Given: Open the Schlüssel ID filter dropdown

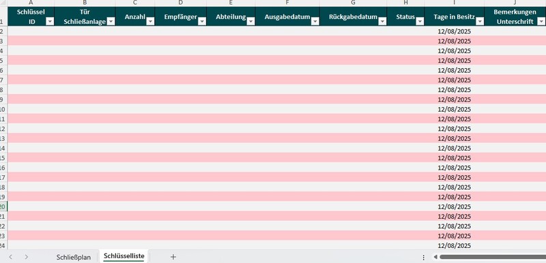Looking at the screenshot, I should (50, 22).
